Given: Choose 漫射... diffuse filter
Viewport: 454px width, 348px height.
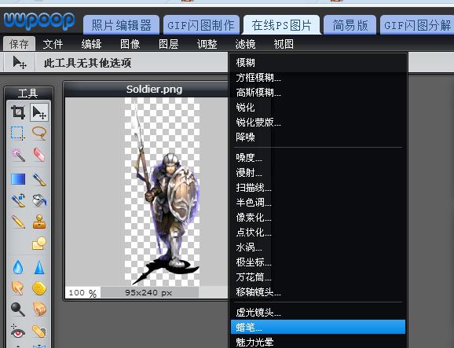Looking at the screenshot, I should (x=318, y=173).
